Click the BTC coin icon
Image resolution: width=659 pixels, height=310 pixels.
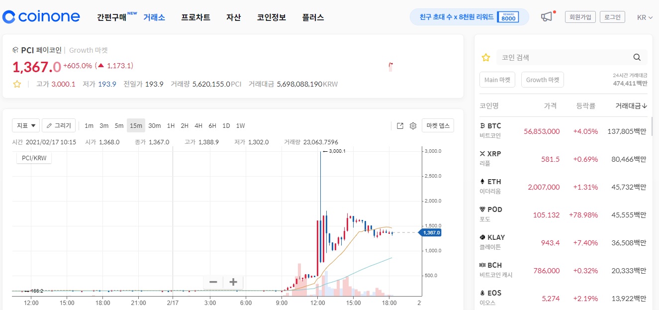pyautogui.click(x=482, y=126)
